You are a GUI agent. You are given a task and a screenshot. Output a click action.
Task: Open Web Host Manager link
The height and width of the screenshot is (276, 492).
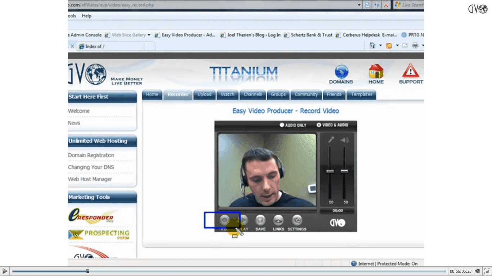tap(90, 179)
